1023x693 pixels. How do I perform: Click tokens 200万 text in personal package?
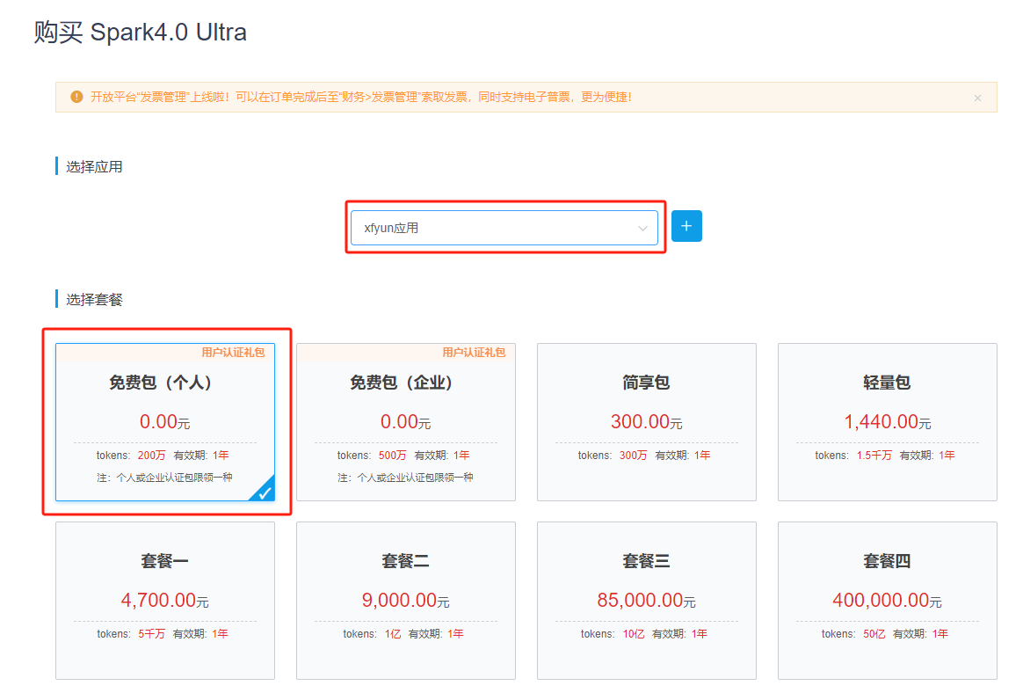coord(130,456)
